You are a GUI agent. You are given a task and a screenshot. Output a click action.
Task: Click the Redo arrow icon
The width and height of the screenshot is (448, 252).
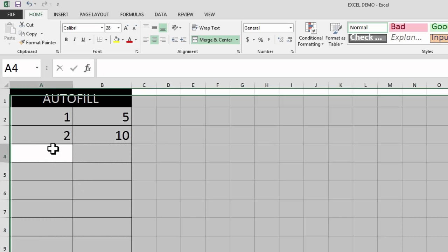[x=44, y=5]
